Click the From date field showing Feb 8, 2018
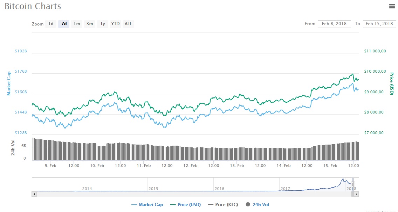Image resolution: width=398 pixels, height=212 pixels. (x=334, y=24)
